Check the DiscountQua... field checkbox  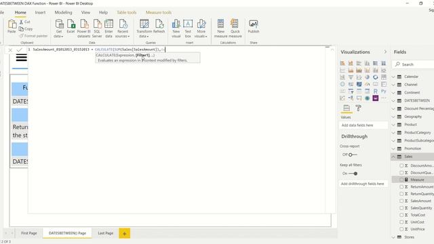[x=401, y=173]
